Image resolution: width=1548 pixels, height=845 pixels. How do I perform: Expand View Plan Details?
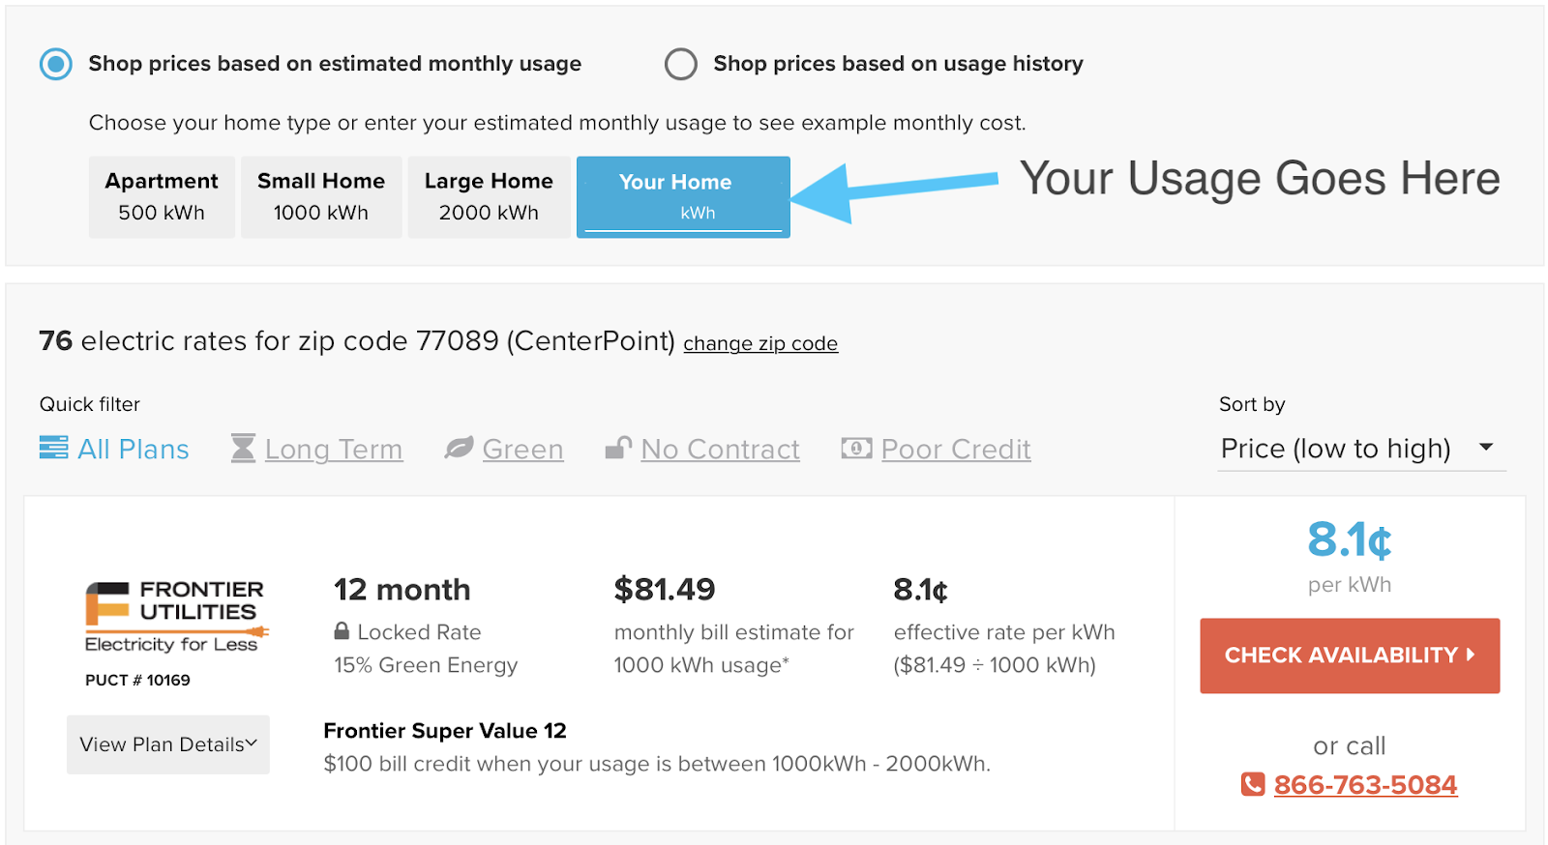tap(168, 744)
